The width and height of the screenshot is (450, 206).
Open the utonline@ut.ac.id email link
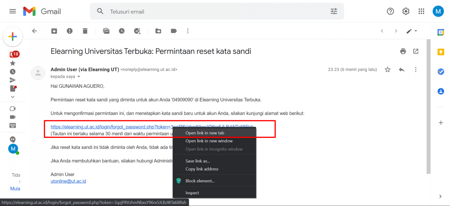pyautogui.click(x=68, y=181)
